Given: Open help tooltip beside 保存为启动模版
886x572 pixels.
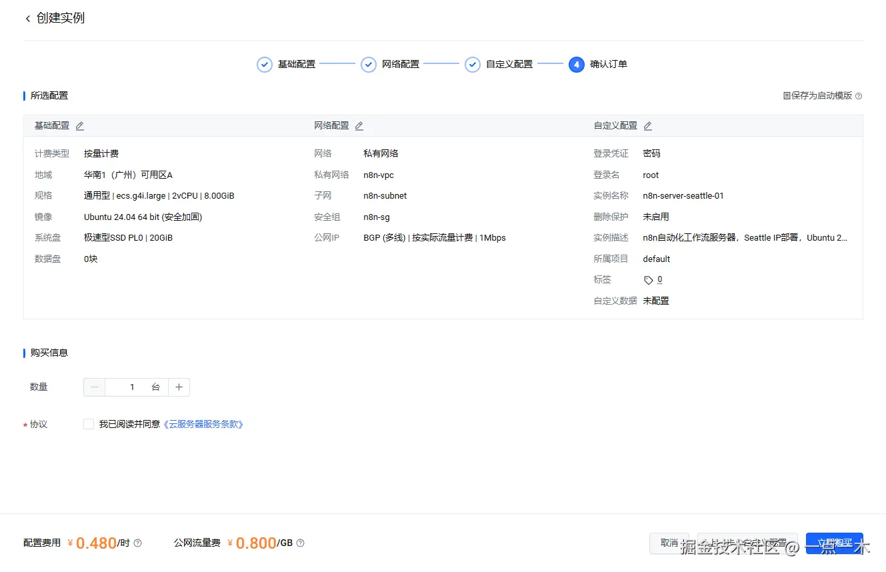Looking at the screenshot, I should point(858,95).
